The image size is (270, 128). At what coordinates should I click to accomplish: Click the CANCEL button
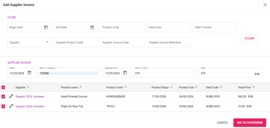click(x=222, y=122)
